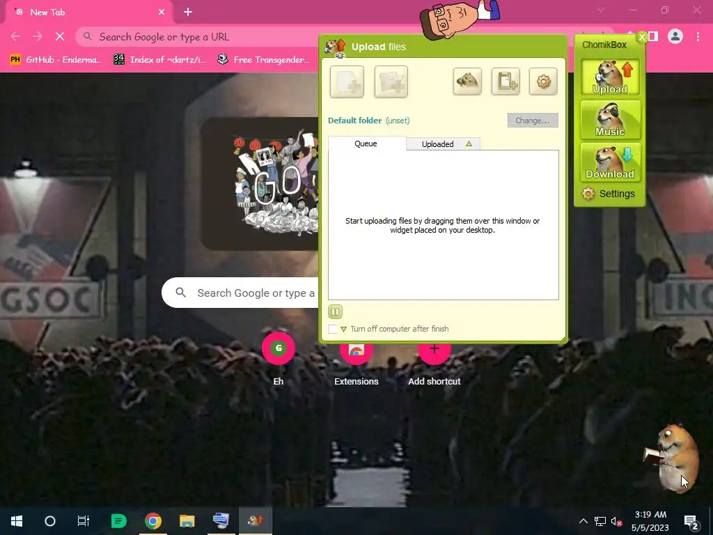Image resolution: width=713 pixels, height=535 pixels.
Task: Click the Google Doodle image
Action: [260, 184]
